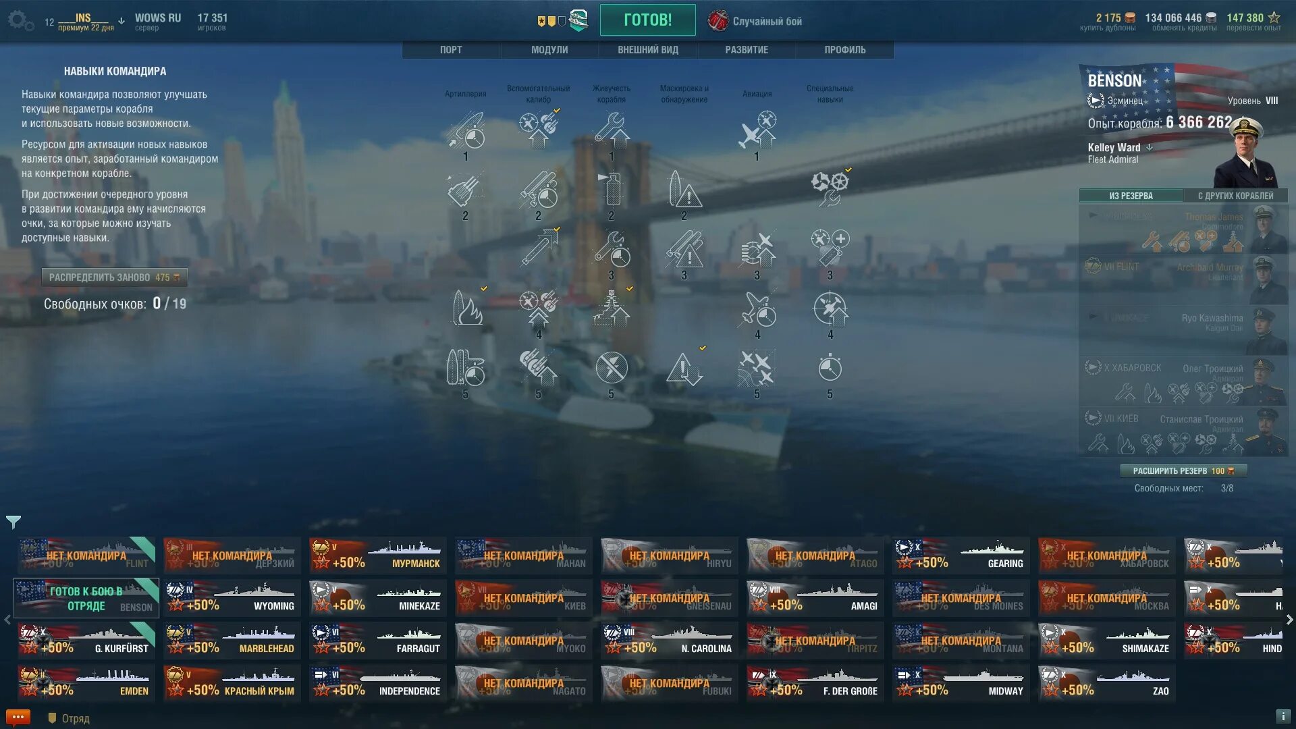This screenshot has width=1296, height=729.
Task: Select the level 2 special propeller skill
Action: point(830,189)
